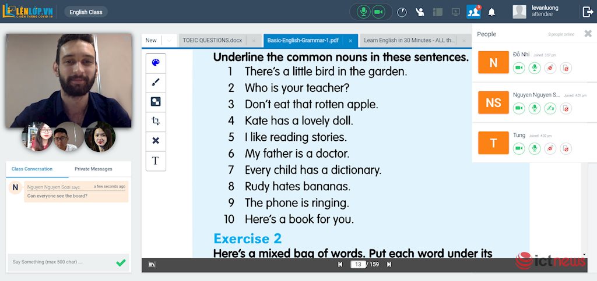Select the crop tool
597x281 pixels.
coord(156,121)
